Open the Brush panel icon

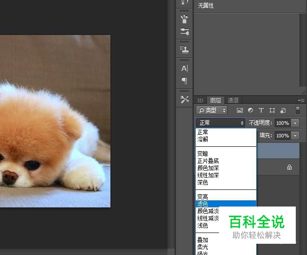pos(184,19)
